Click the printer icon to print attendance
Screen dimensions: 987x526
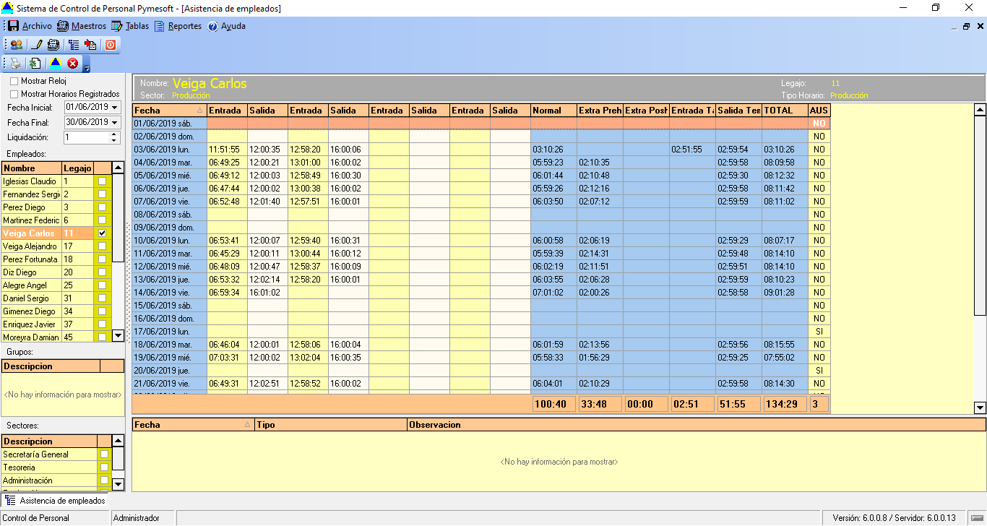(16, 64)
